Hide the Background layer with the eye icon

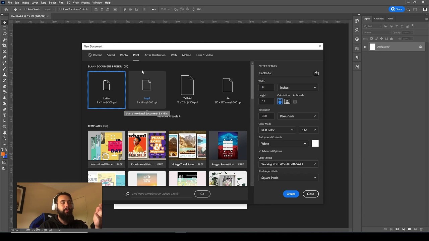click(x=365, y=47)
